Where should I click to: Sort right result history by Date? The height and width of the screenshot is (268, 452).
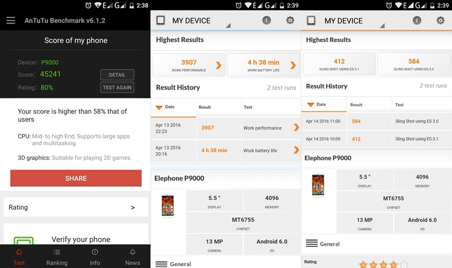point(324,104)
